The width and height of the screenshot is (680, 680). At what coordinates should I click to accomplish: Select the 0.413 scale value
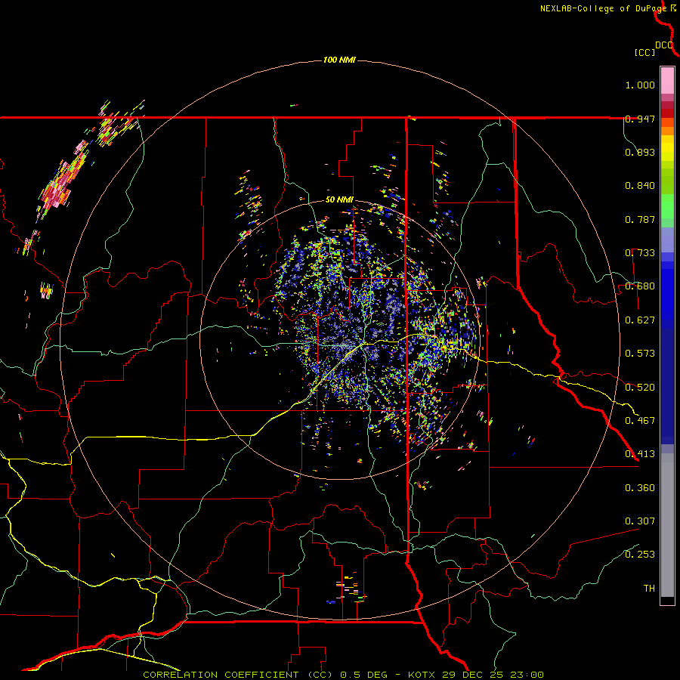pyautogui.click(x=640, y=454)
